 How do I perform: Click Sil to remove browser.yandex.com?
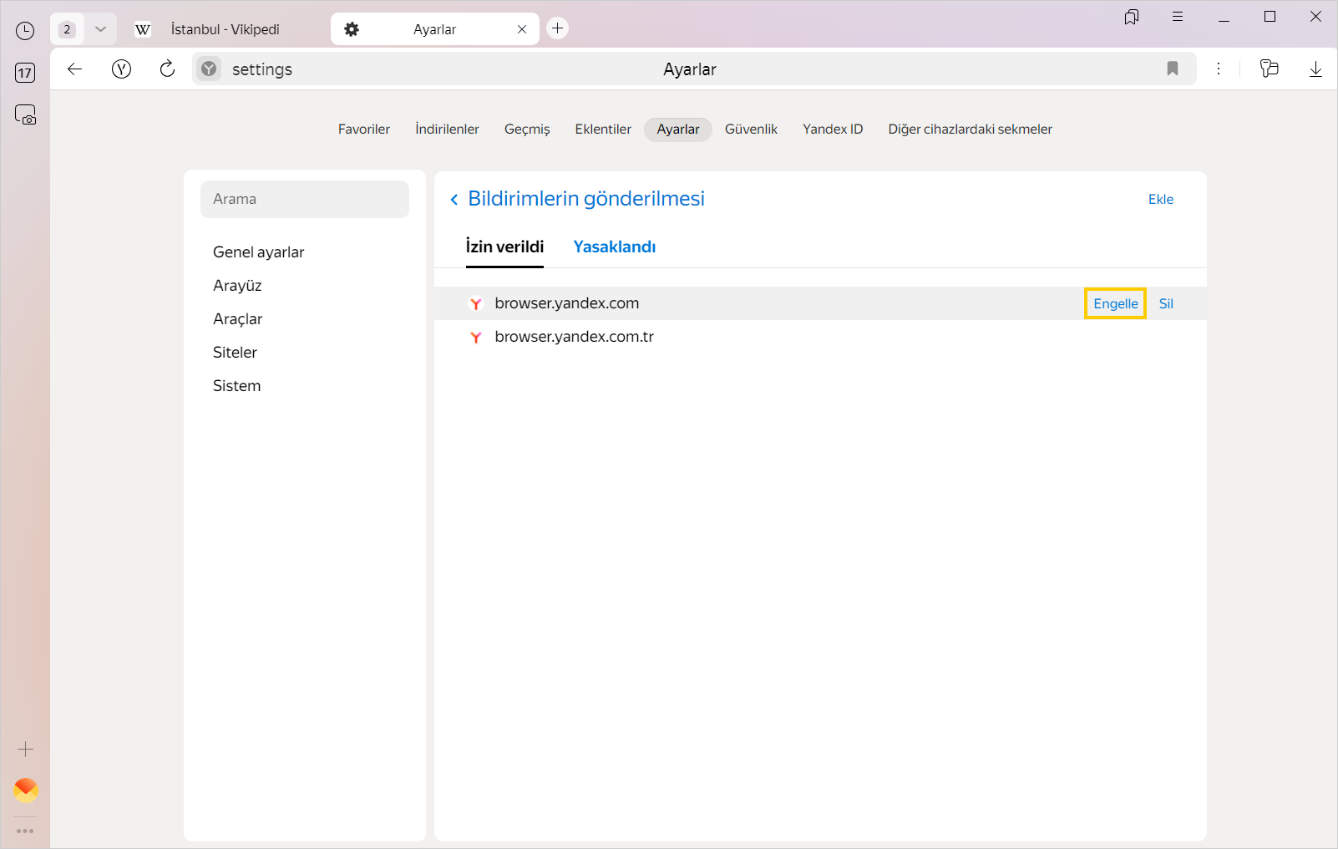click(1166, 303)
